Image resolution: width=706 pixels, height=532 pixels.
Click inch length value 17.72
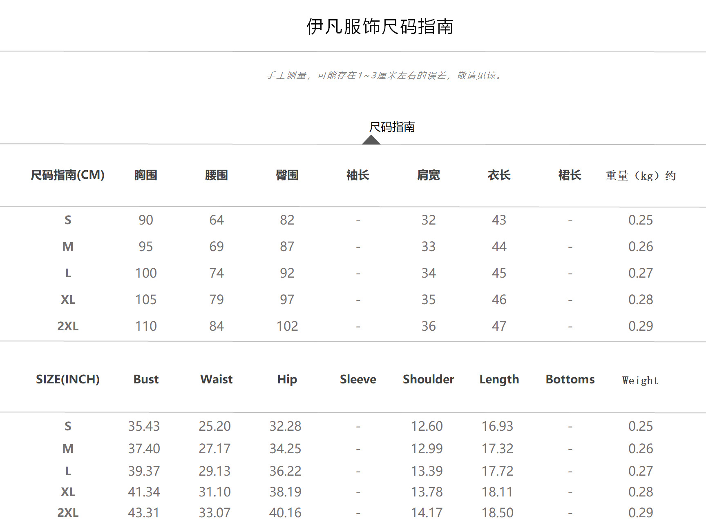pyautogui.click(x=497, y=471)
